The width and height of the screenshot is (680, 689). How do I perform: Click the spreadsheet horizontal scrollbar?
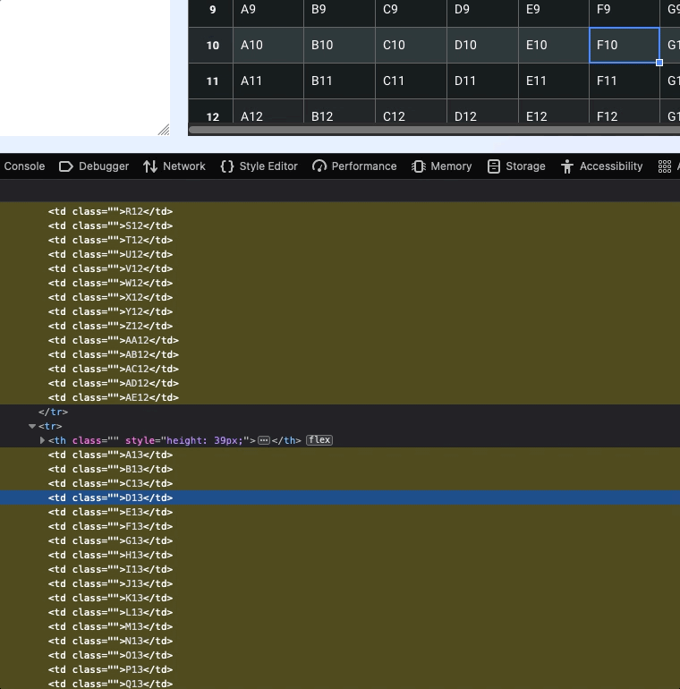[x=434, y=130]
